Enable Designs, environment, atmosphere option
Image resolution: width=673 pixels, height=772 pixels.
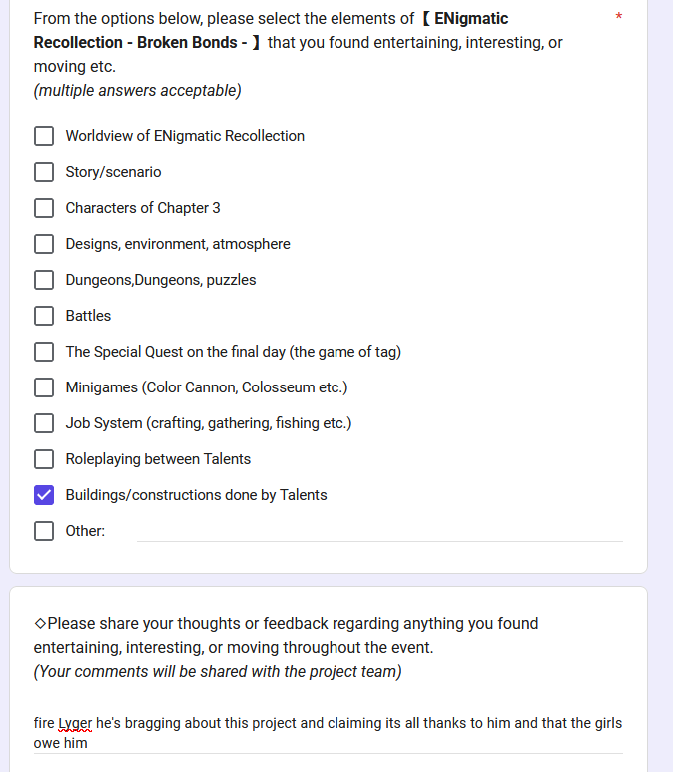pos(44,244)
